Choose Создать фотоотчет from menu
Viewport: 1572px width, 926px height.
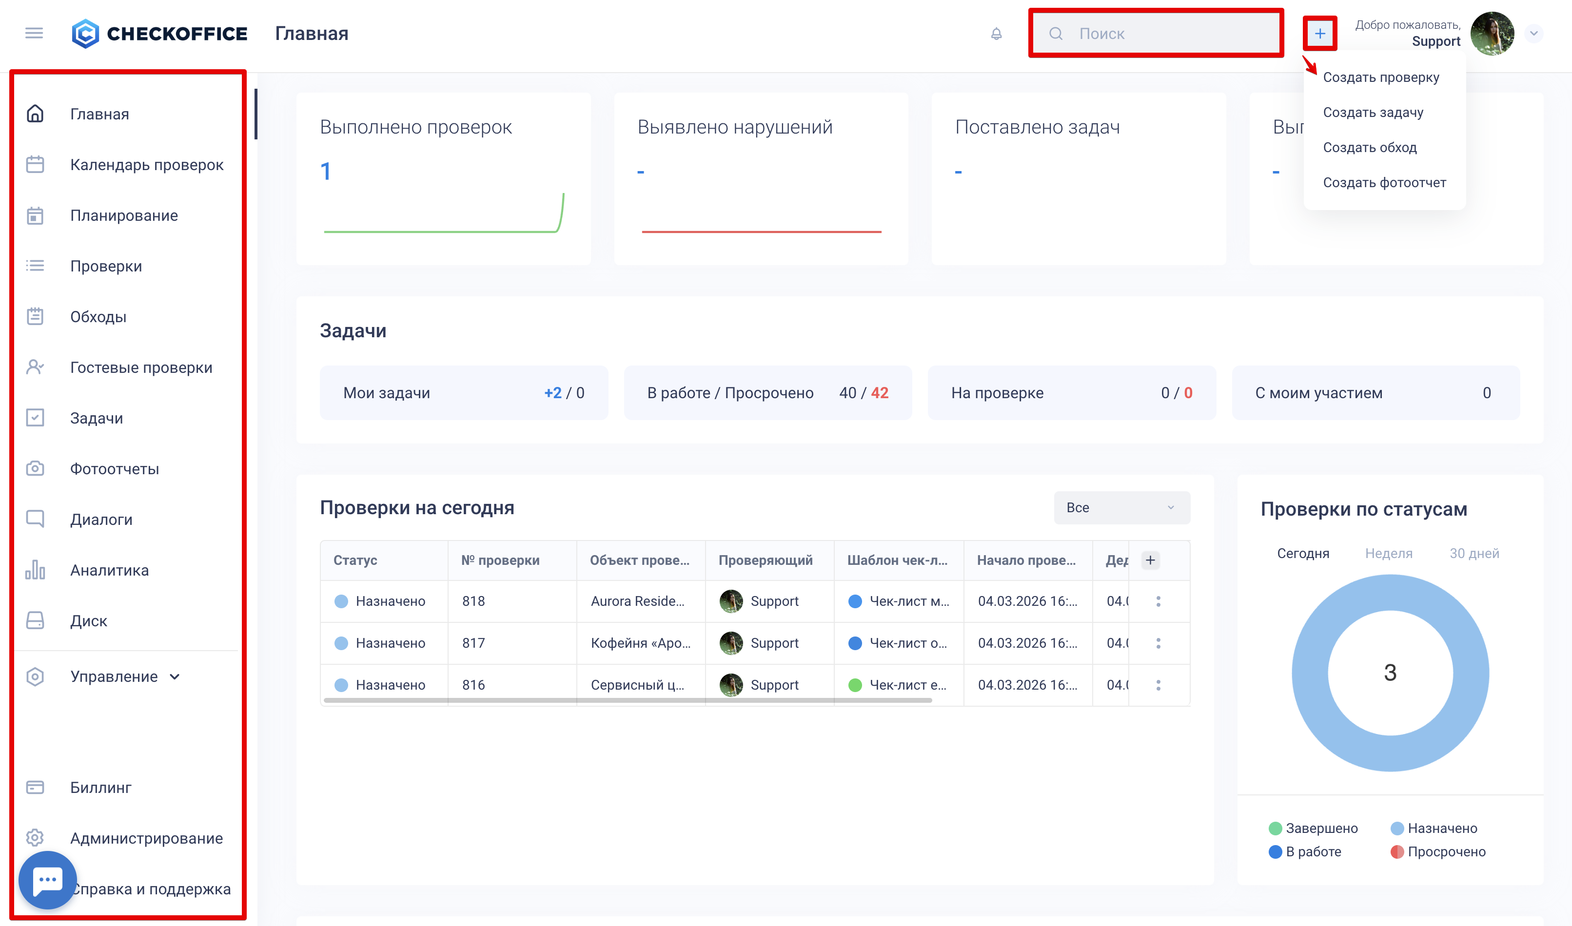click(1384, 183)
